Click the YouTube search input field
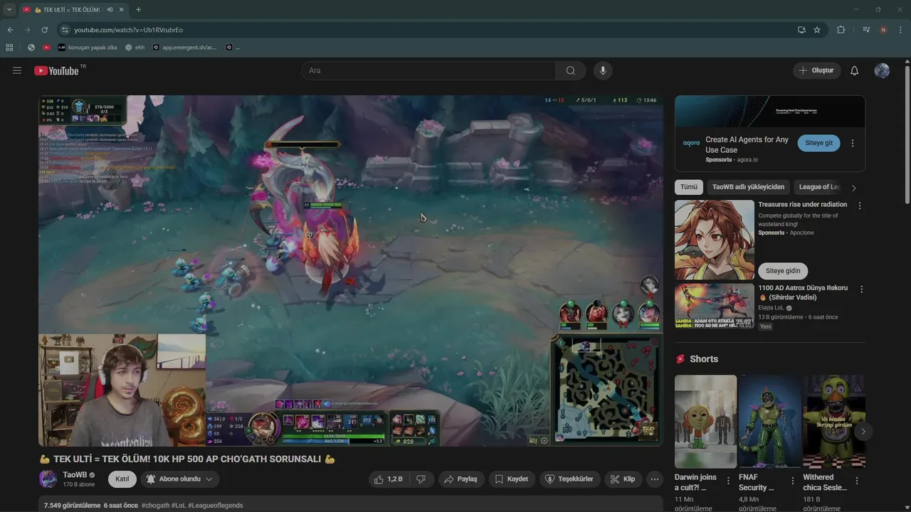The height and width of the screenshot is (512, 911). 428,70
